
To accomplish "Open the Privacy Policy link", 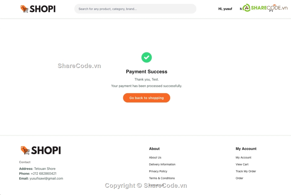I will 158,171.
